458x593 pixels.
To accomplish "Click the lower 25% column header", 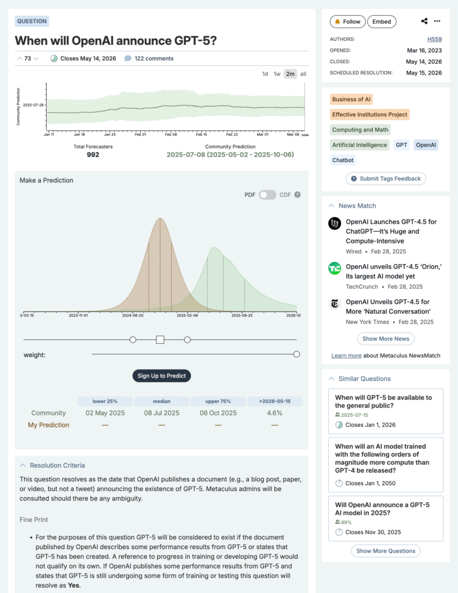I will (105, 401).
